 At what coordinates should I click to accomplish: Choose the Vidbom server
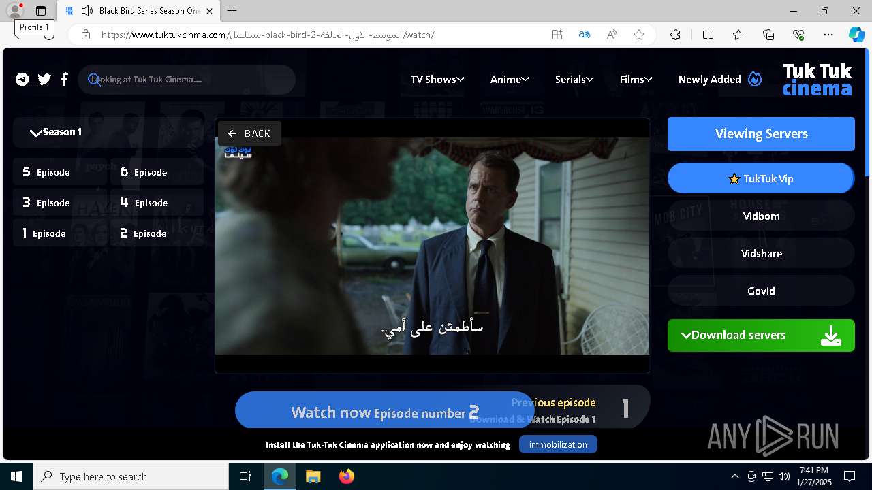coord(761,216)
